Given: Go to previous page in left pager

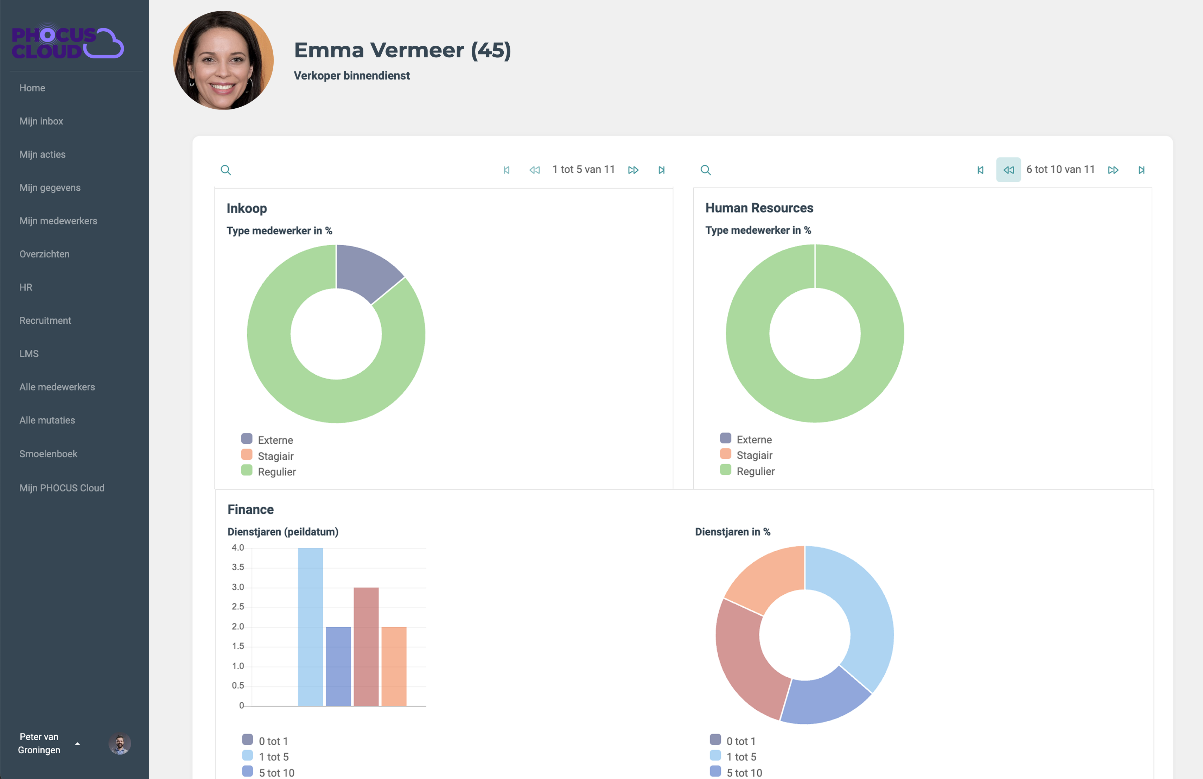Looking at the screenshot, I should pyautogui.click(x=534, y=170).
